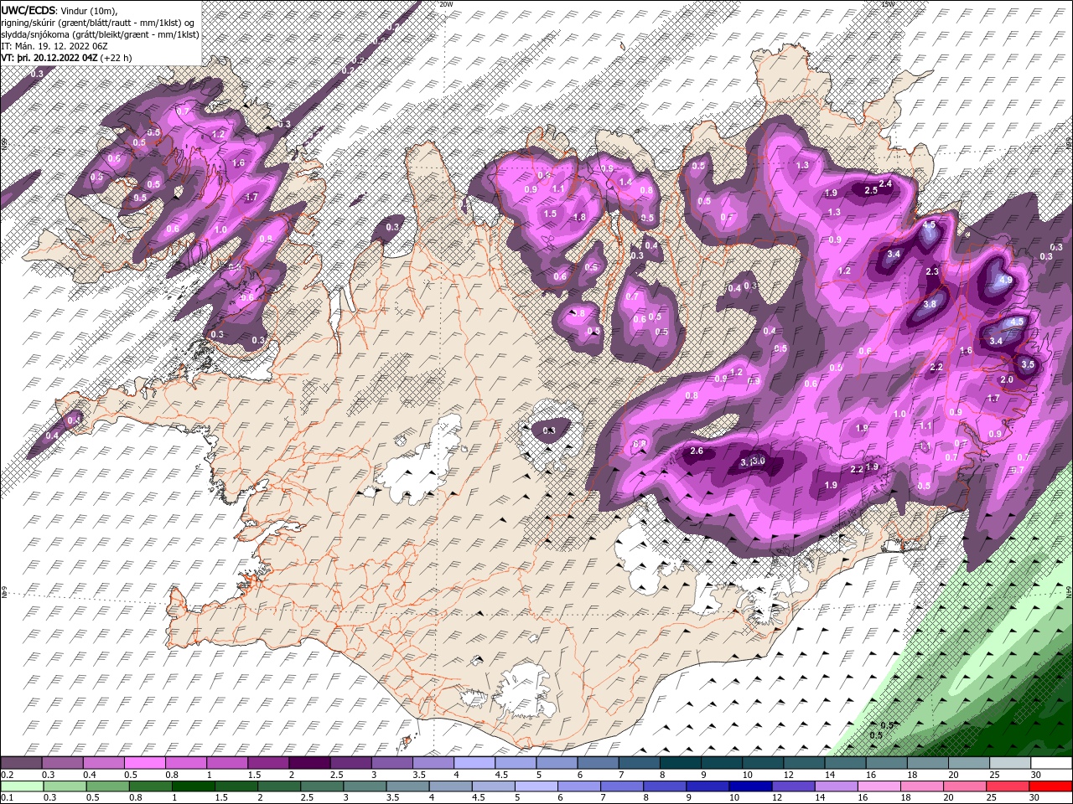Click the lavender 14–16 rain scale swatch
Image resolution: width=1073 pixels, height=804 pixels.
point(836,786)
